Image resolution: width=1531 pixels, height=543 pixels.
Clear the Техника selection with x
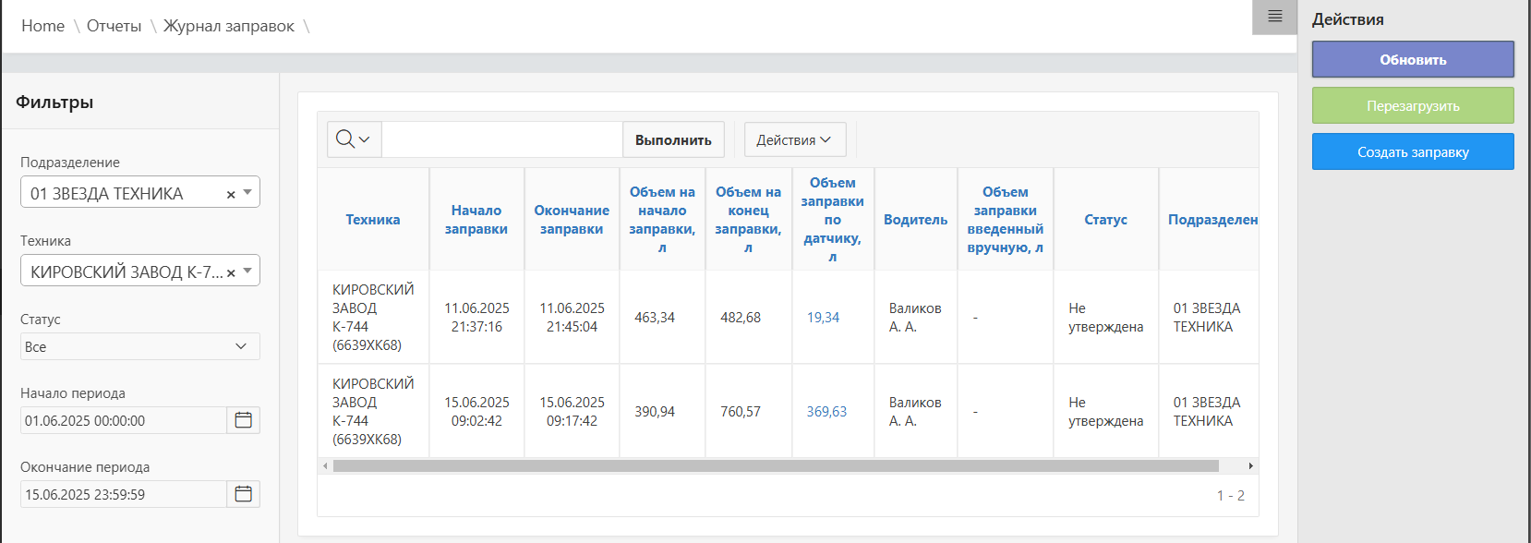tap(231, 272)
